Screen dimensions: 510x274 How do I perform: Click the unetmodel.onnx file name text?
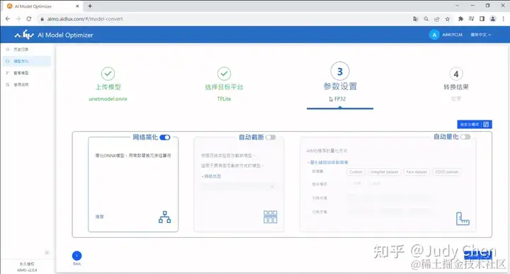pyautogui.click(x=108, y=99)
